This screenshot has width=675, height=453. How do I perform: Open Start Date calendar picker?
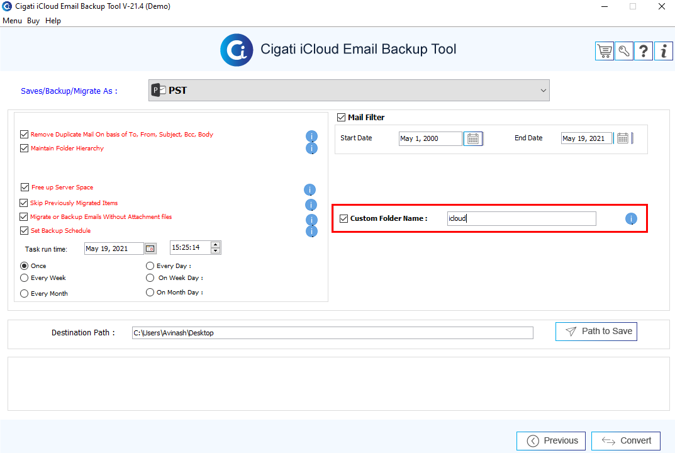pos(472,138)
